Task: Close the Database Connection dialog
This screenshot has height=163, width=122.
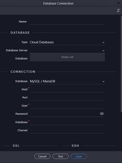Action: click(x=118, y=3)
